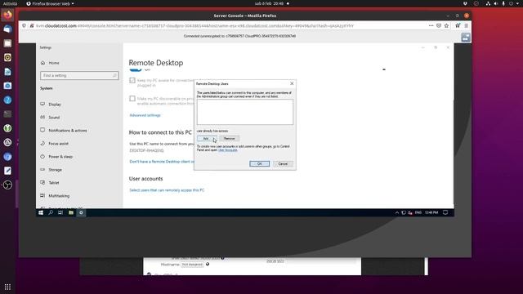Open Advanced settings link

(x=145, y=115)
